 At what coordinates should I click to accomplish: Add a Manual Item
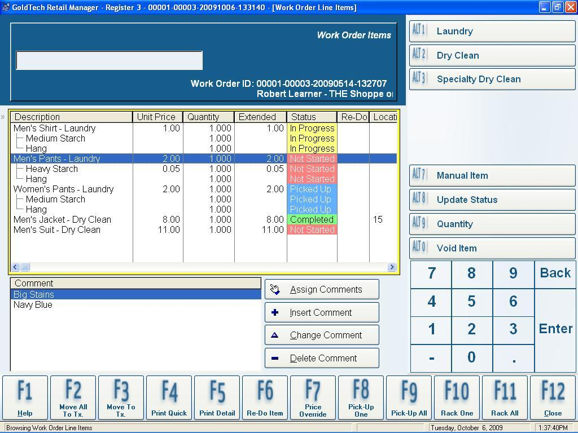click(x=491, y=175)
